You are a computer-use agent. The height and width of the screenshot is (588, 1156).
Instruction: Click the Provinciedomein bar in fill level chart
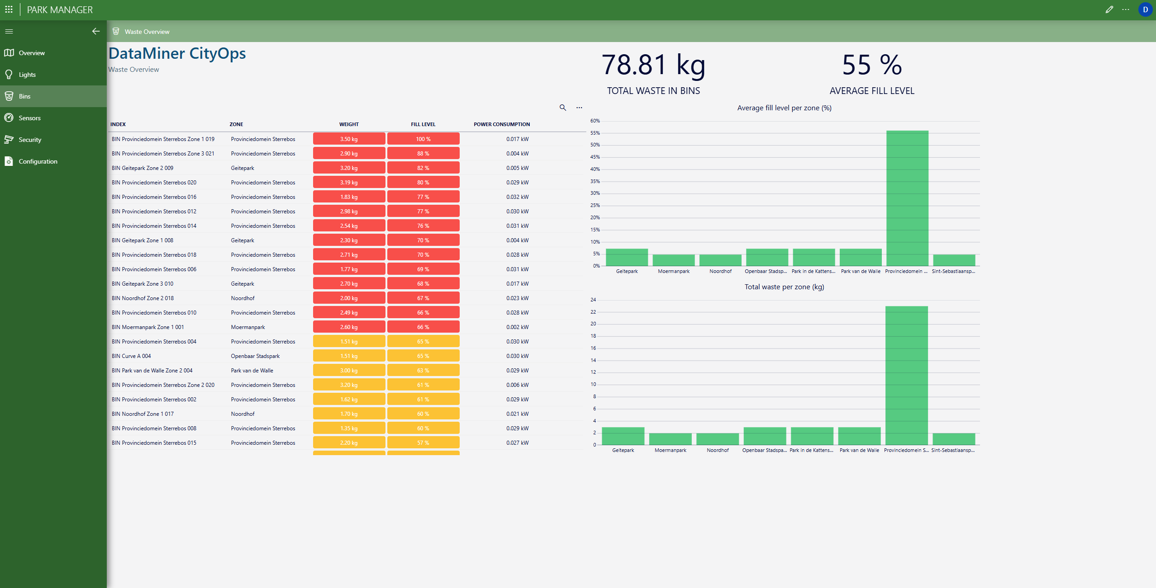907,199
